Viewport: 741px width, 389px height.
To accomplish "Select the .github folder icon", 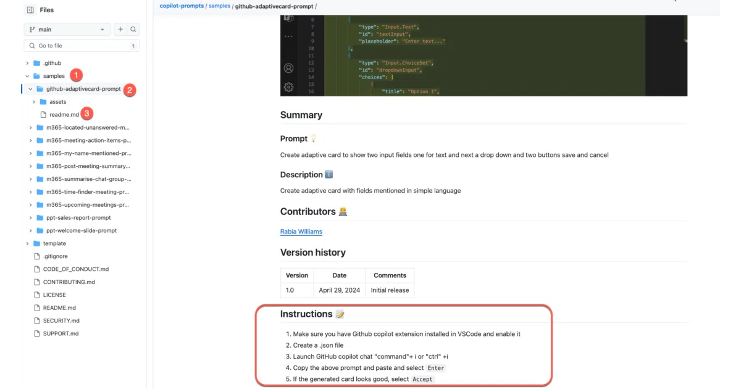I will [x=37, y=63].
